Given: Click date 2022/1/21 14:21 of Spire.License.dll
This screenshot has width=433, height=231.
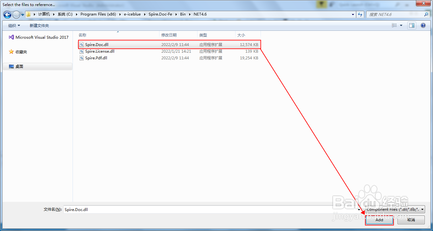Looking at the screenshot, I should pyautogui.click(x=176, y=51).
